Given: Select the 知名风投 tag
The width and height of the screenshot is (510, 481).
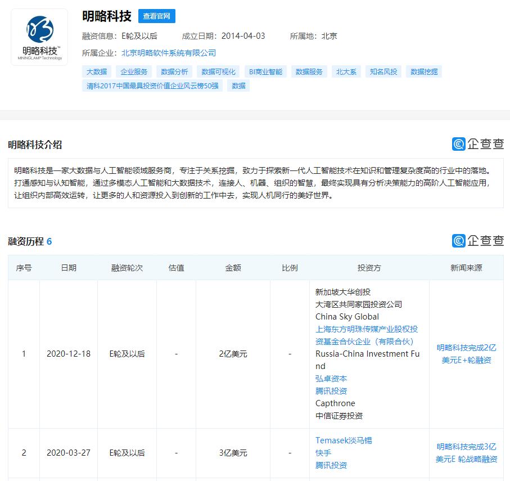Looking at the screenshot, I should click(x=383, y=71).
